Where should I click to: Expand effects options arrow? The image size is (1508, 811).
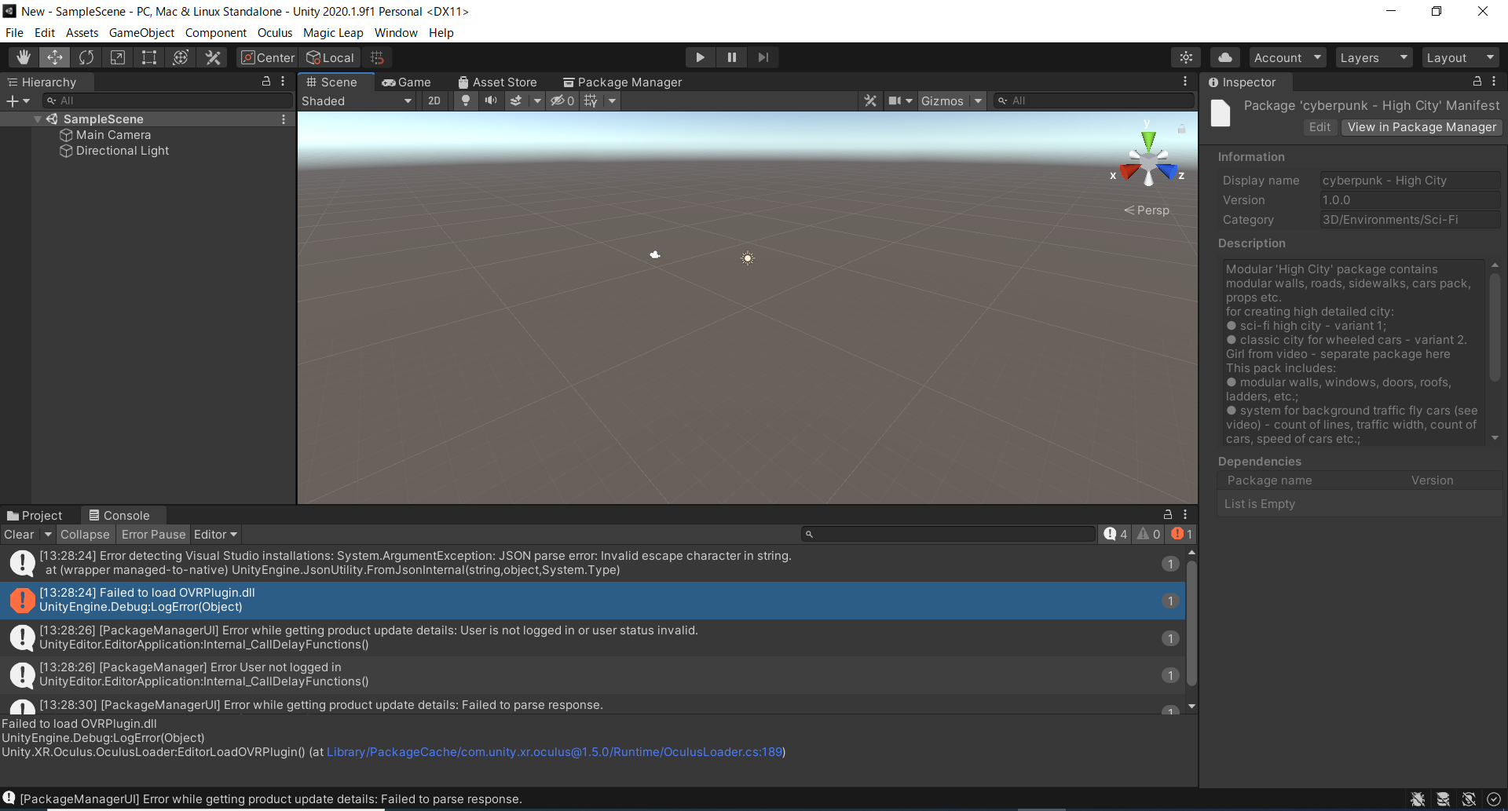click(x=537, y=100)
